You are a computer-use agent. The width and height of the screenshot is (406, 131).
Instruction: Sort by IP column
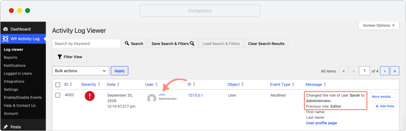191,84
